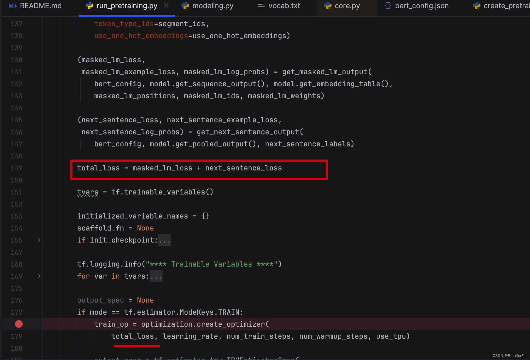Click the '**** Trainable Variables ****' string
Image resolution: width=530 pixels, height=360 pixels.
point(212,264)
